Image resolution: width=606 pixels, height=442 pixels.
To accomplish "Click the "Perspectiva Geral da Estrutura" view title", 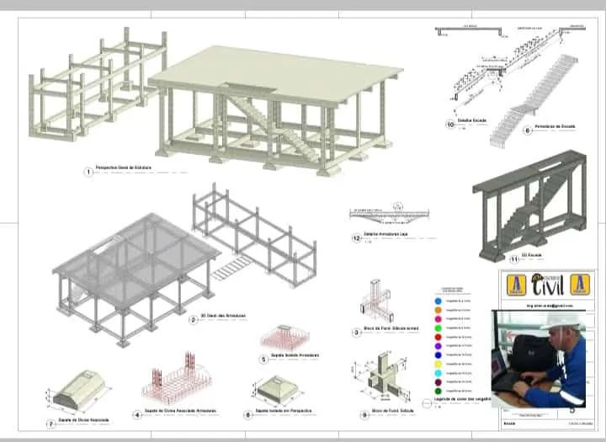I will click(x=123, y=168).
